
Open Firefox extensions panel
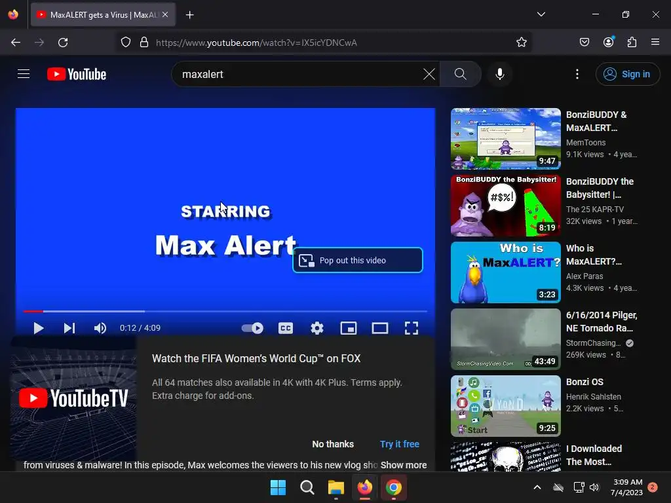pos(632,43)
